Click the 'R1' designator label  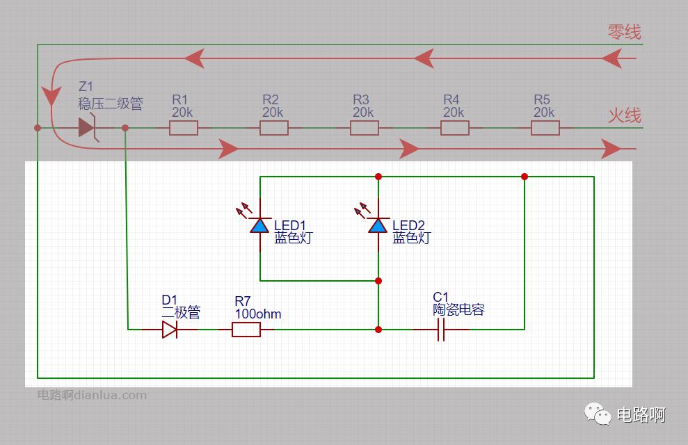pos(180,99)
